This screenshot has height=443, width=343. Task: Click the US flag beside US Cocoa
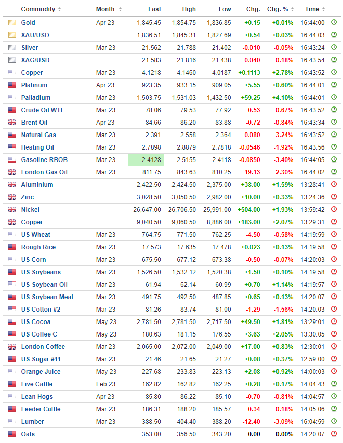(12, 321)
